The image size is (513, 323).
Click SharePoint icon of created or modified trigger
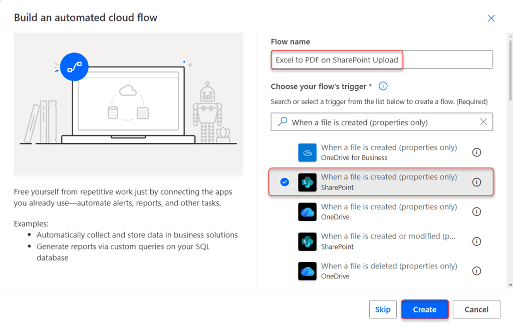click(307, 241)
